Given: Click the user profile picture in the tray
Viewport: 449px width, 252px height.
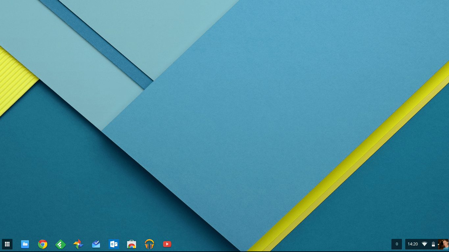Looking at the screenshot, I should point(443,244).
